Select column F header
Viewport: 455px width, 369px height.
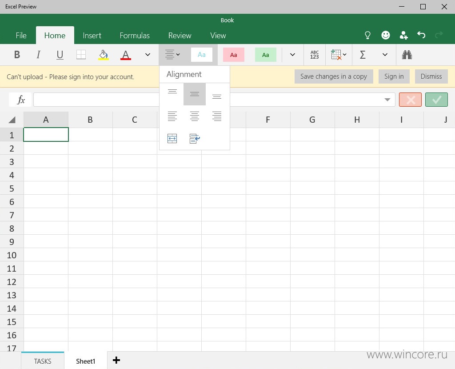[268, 120]
